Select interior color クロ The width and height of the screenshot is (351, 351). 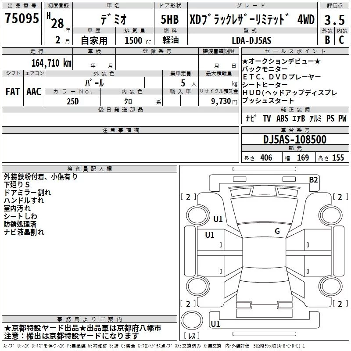tap(128, 101)
